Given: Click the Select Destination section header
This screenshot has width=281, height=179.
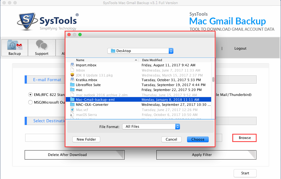Looking at the screenshot, I should tap(49, 121).
